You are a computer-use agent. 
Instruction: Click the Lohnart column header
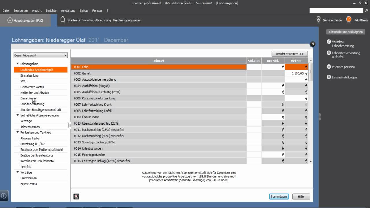click(158, 61)
